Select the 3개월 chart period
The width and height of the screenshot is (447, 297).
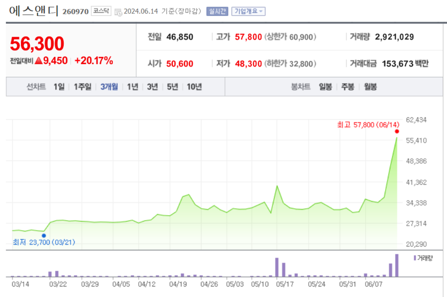click(x=109, y=87)
